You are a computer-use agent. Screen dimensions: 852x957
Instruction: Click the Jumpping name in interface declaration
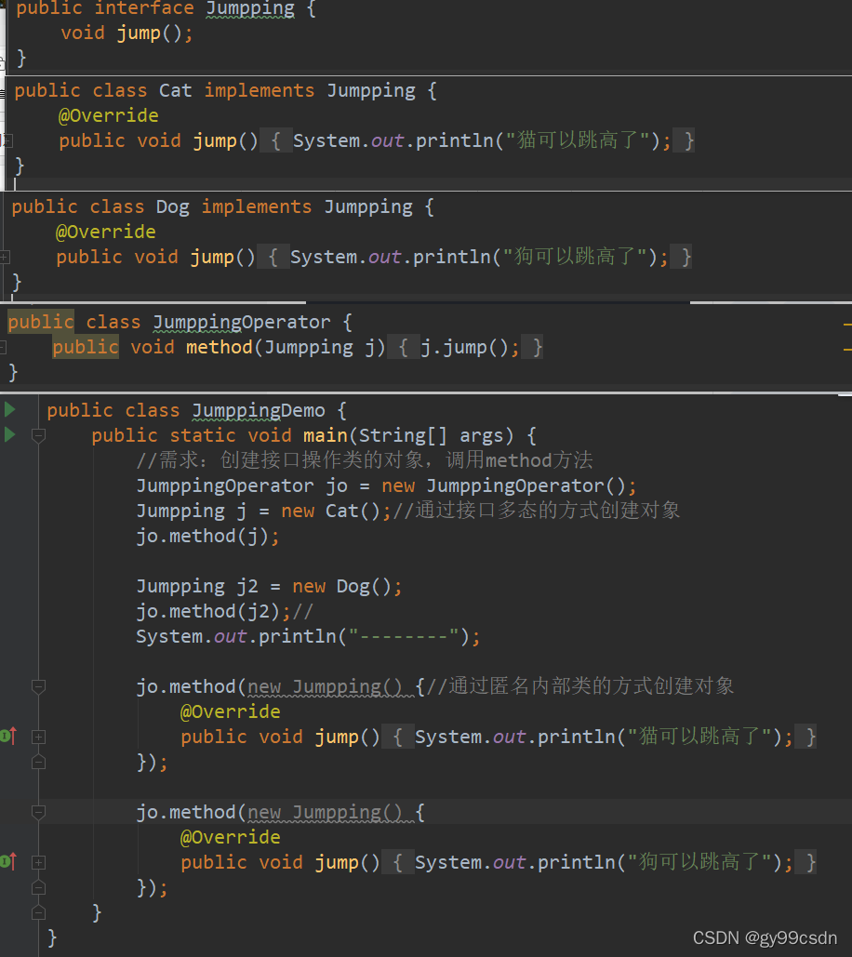pos(250,8)
